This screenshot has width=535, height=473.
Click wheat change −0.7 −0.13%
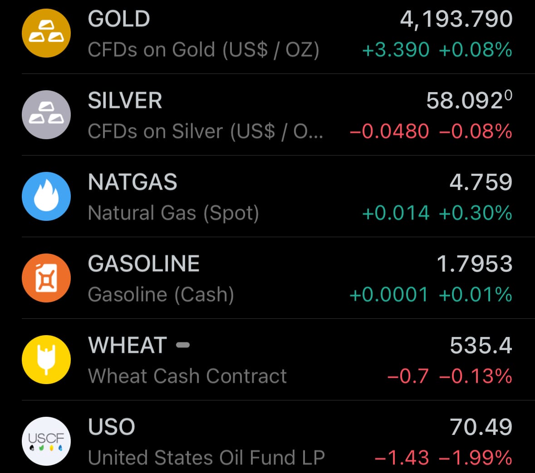450,376
